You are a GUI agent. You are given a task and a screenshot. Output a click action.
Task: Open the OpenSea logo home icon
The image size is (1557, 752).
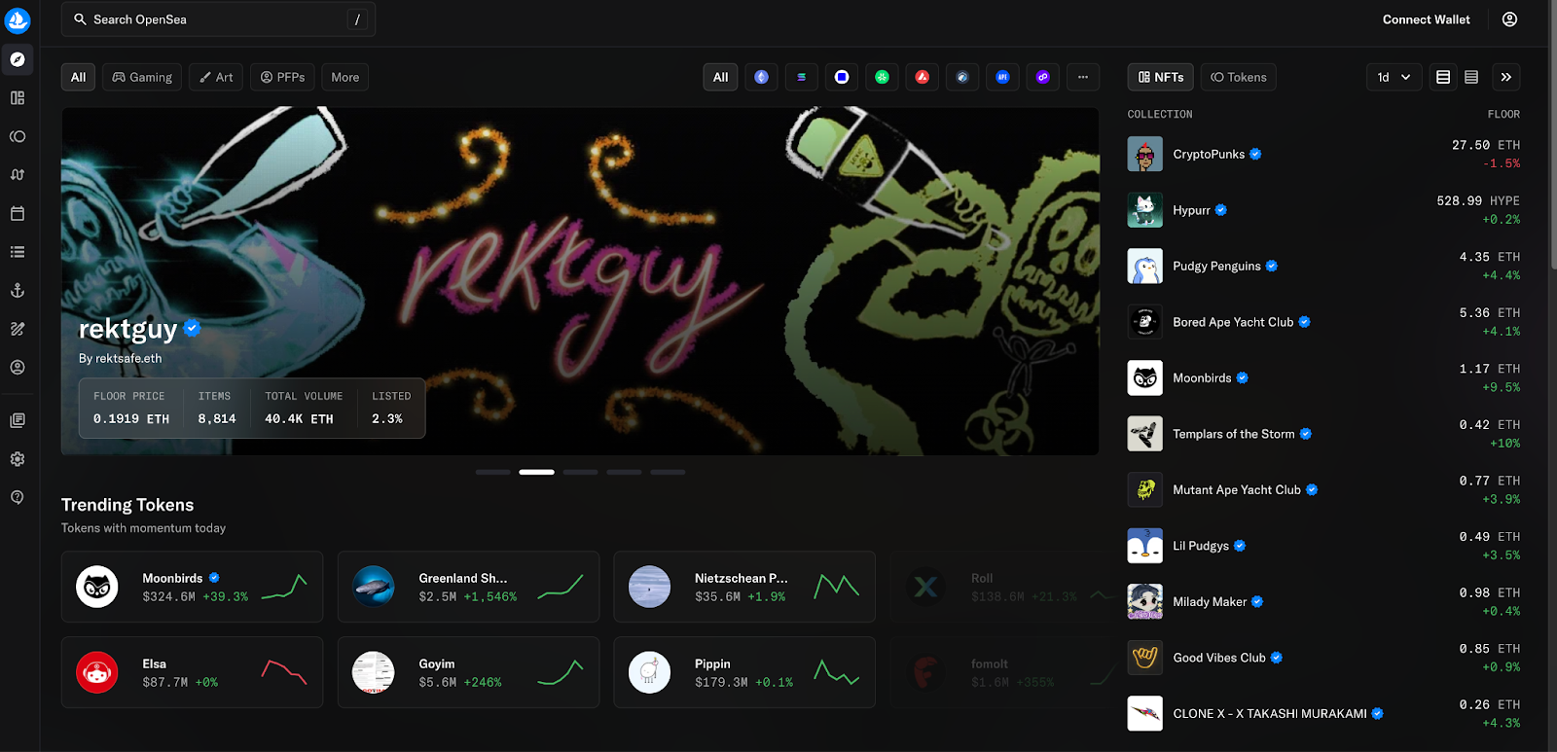click(18, 19)
